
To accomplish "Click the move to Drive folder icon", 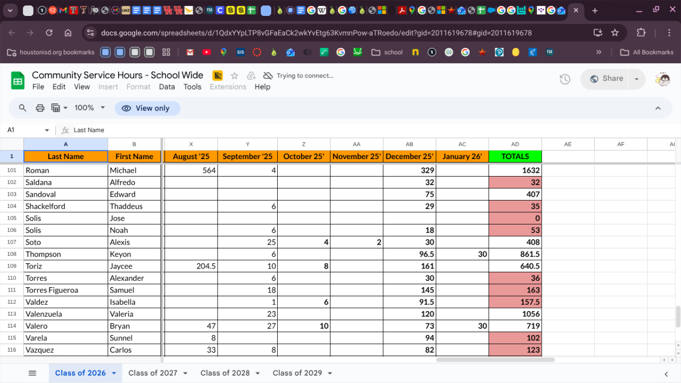I will pos(251,76).
